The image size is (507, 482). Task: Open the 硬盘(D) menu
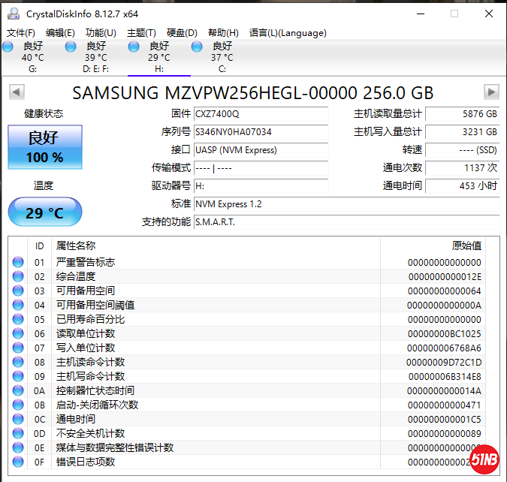tap(182, 33)
